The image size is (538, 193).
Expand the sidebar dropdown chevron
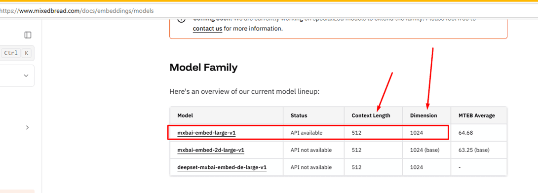coord(26,76)
